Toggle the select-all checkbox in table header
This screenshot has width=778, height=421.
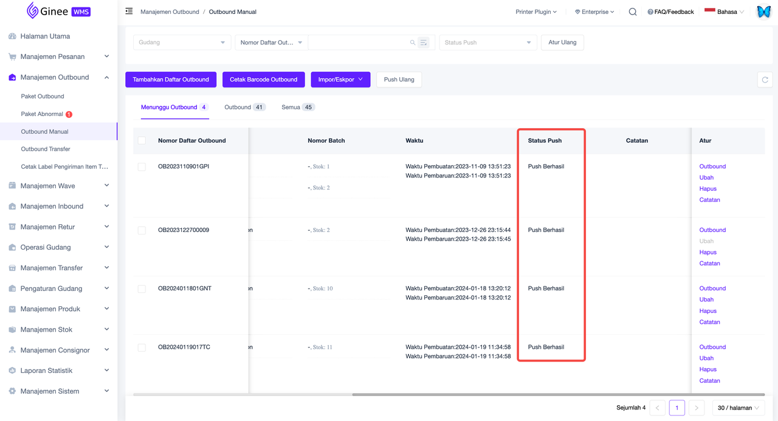[x=142, y=140]
